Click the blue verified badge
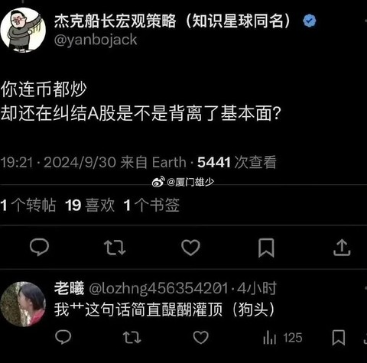 310,21
